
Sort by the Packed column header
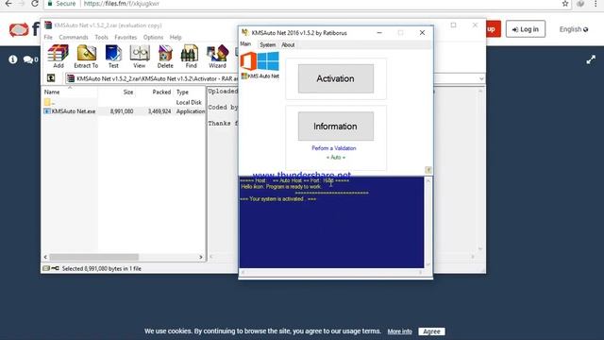(155, 93)
